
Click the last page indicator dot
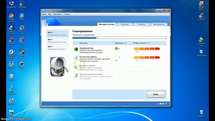tap(166, 104)
